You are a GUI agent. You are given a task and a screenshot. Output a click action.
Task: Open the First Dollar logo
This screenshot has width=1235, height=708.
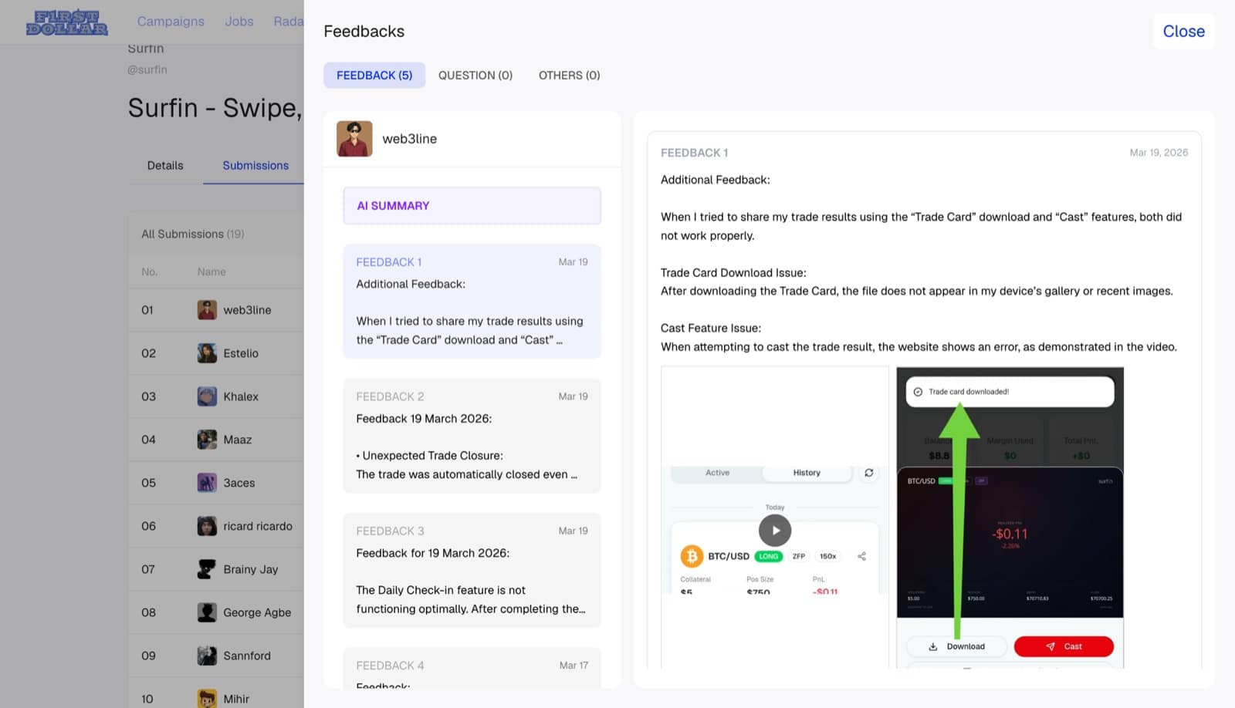click(x=67, y=22)
